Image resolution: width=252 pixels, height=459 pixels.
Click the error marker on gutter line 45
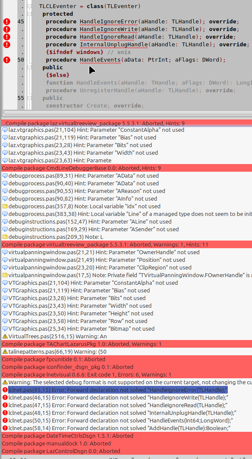click(7, 22)
